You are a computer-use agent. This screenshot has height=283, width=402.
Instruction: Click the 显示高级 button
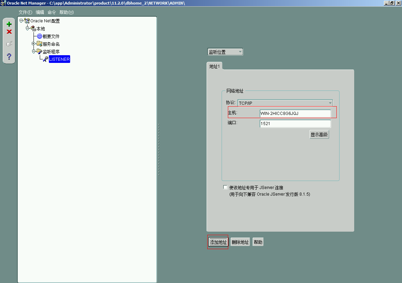pos(319,134)
